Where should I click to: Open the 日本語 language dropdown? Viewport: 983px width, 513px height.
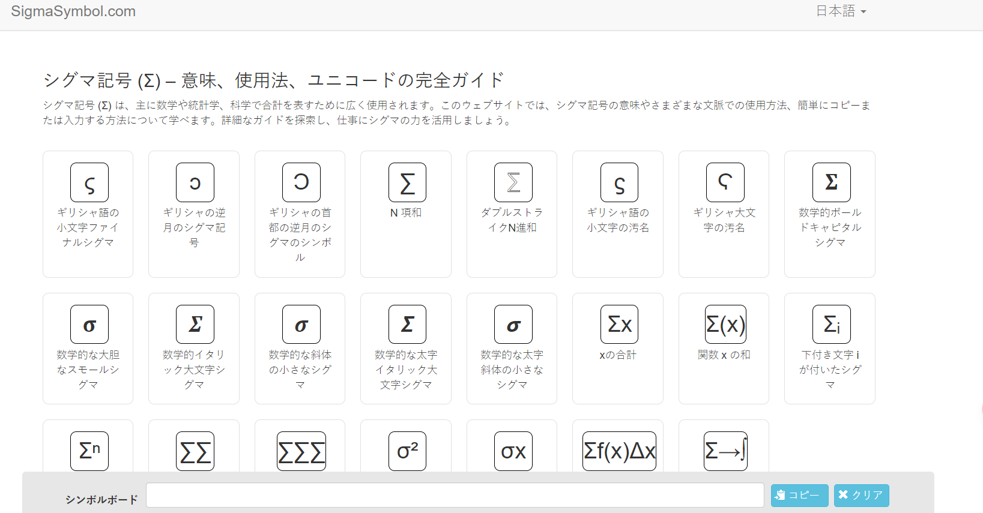click(841, 11)
